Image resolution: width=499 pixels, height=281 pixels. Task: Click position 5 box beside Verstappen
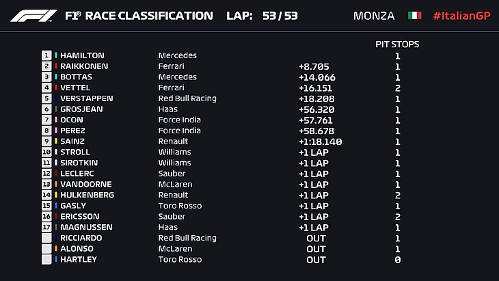point(46,98)
